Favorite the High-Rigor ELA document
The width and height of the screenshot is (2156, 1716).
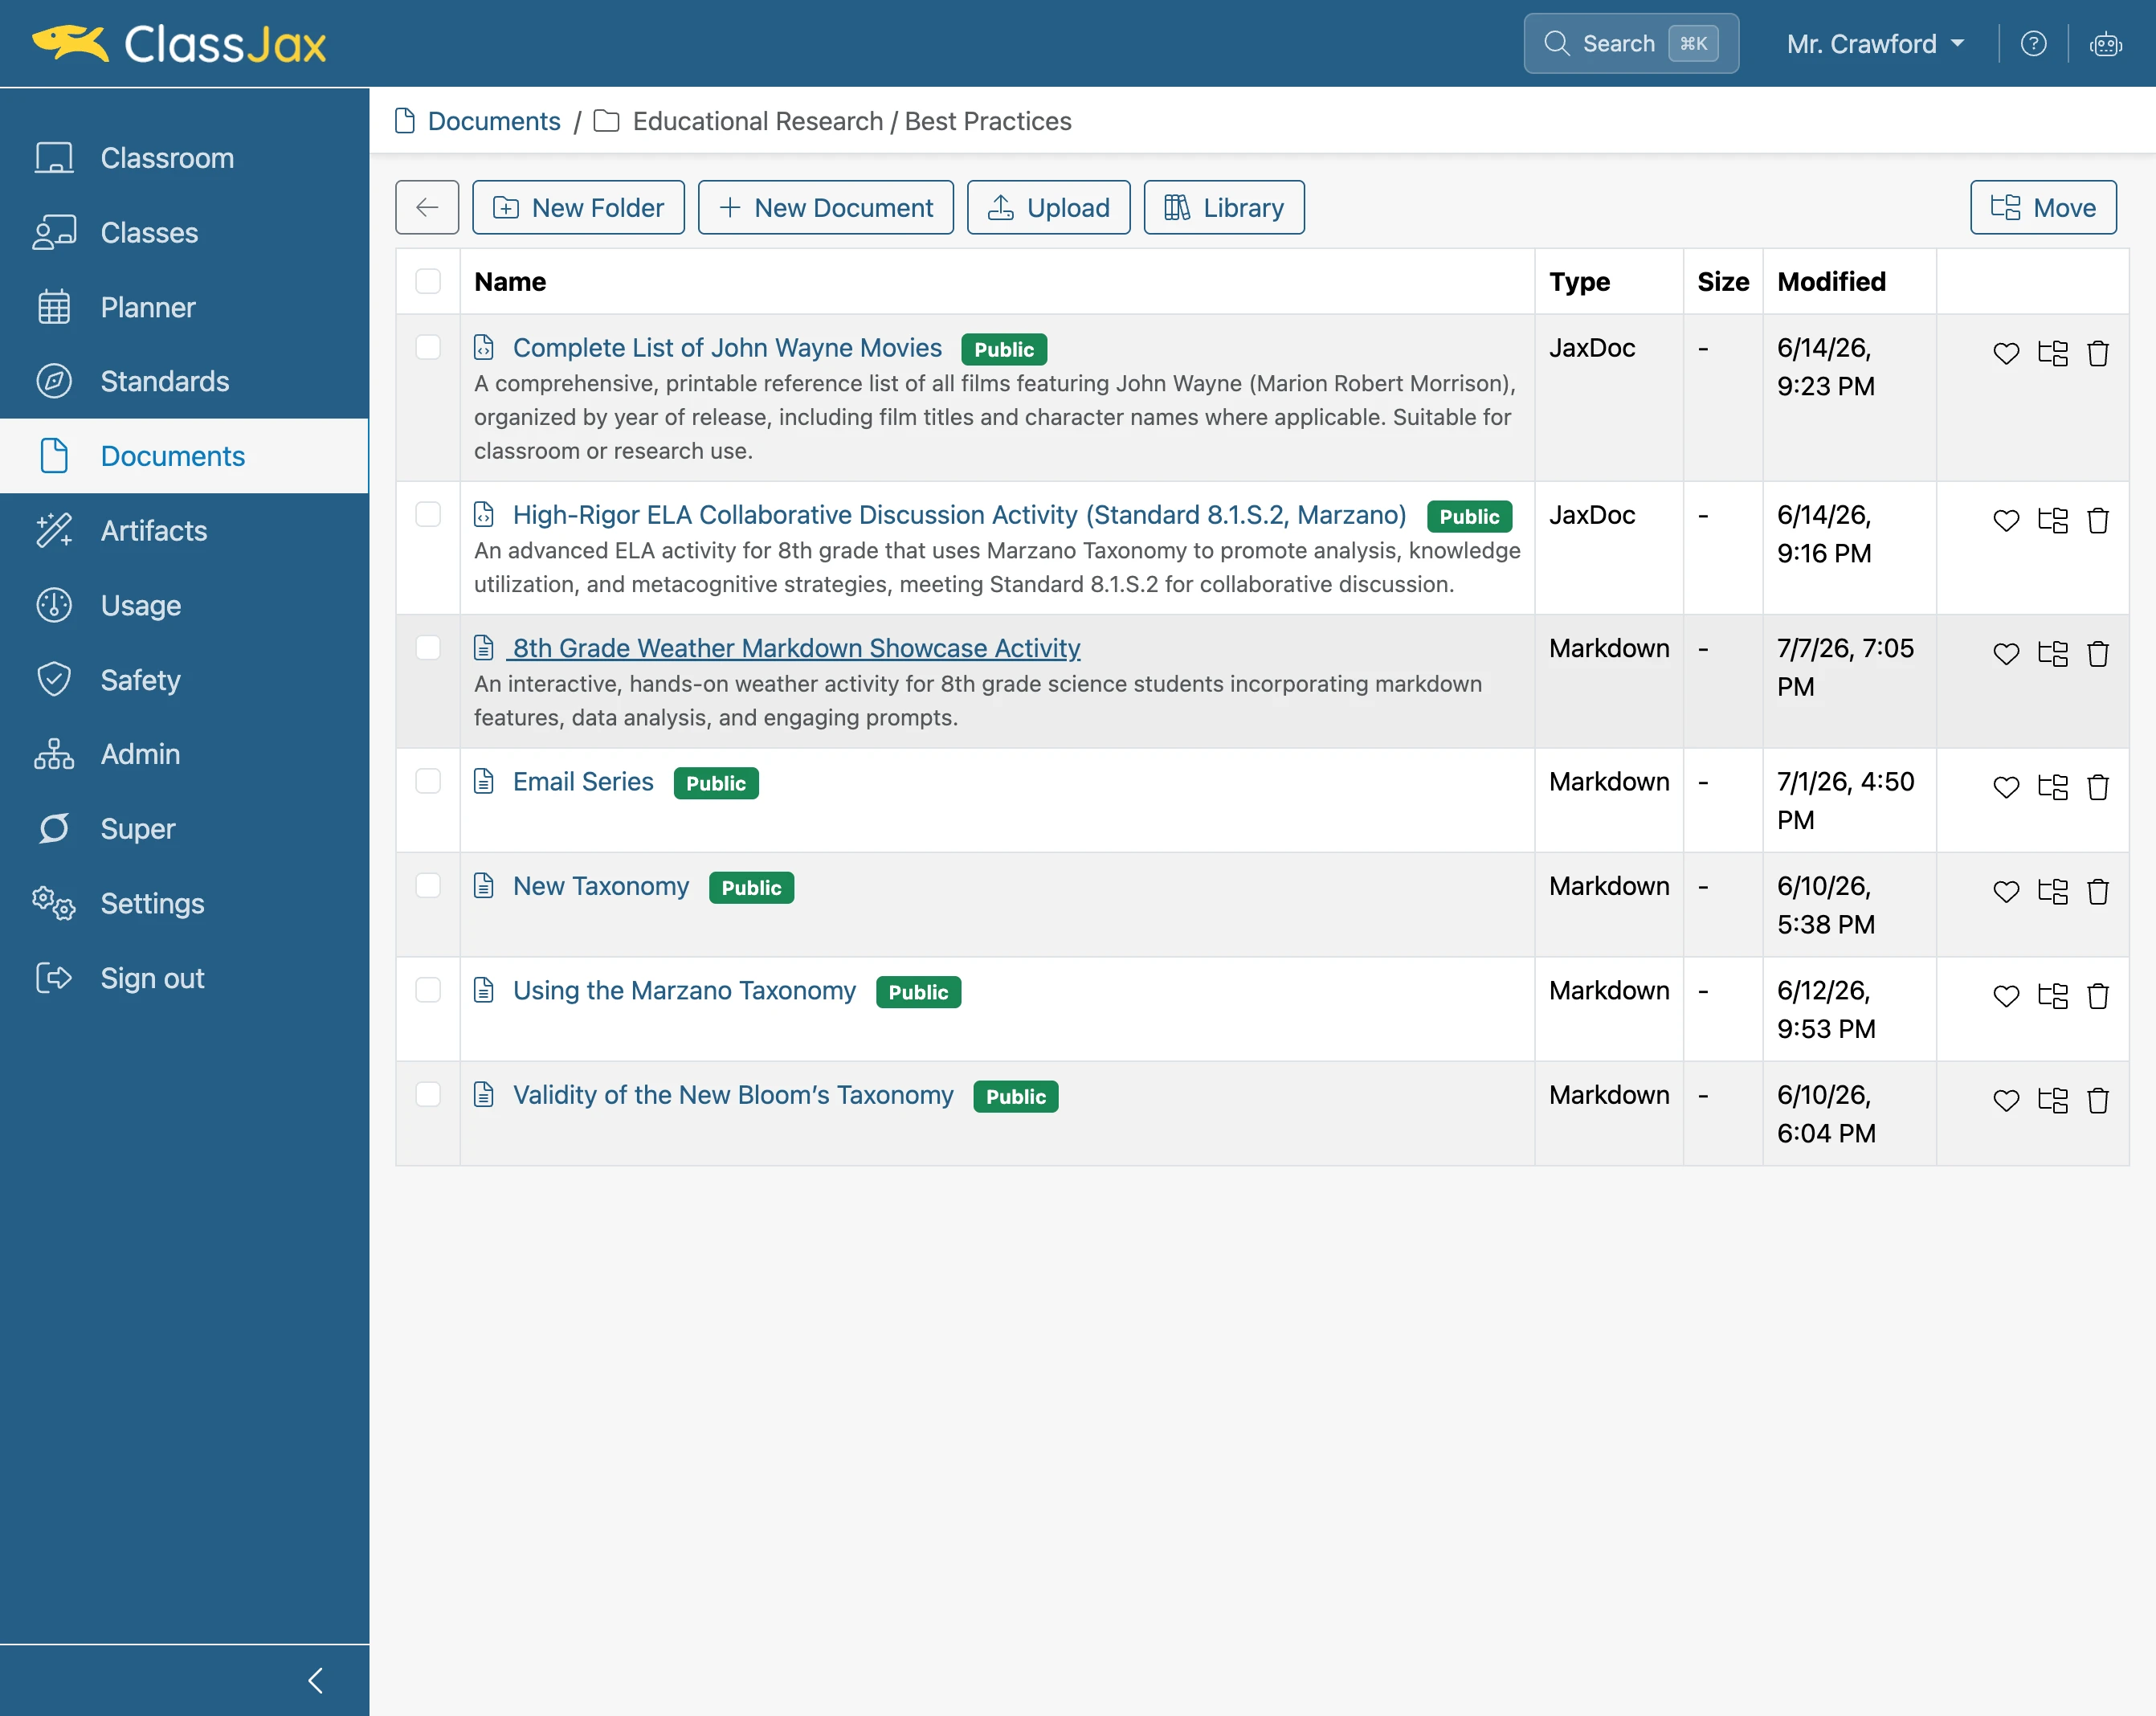pyautogui.click(x=2006, y=520)
